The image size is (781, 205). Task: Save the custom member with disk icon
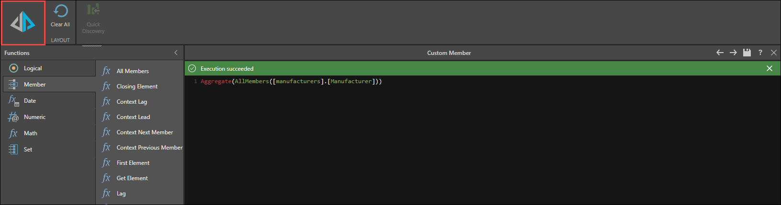pos(747,53)
